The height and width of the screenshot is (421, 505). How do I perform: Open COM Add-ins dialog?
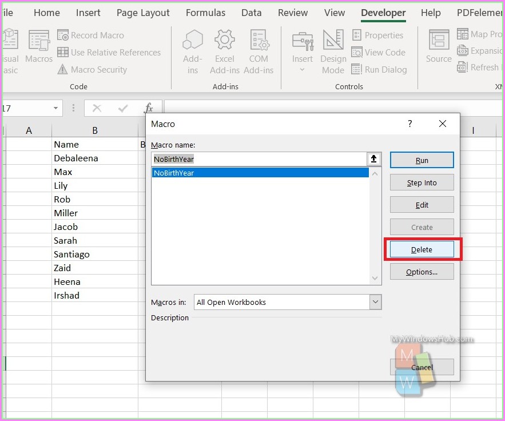259,40
